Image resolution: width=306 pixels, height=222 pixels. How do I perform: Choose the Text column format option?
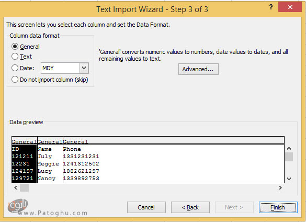[x=15, y=57]
